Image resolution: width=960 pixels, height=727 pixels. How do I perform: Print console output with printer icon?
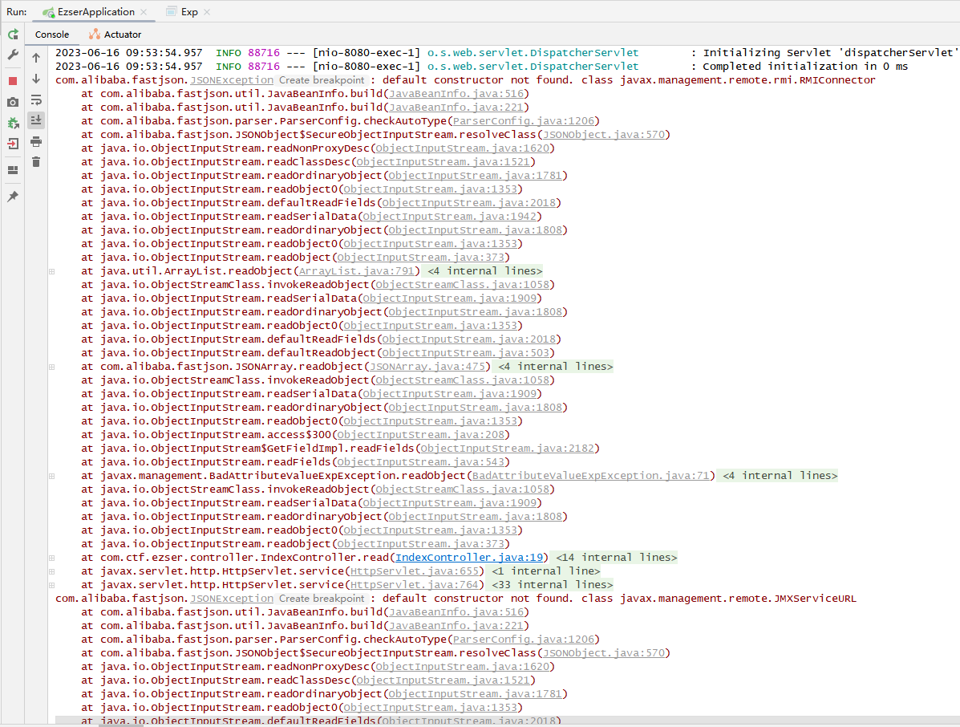tap(36, 142)
